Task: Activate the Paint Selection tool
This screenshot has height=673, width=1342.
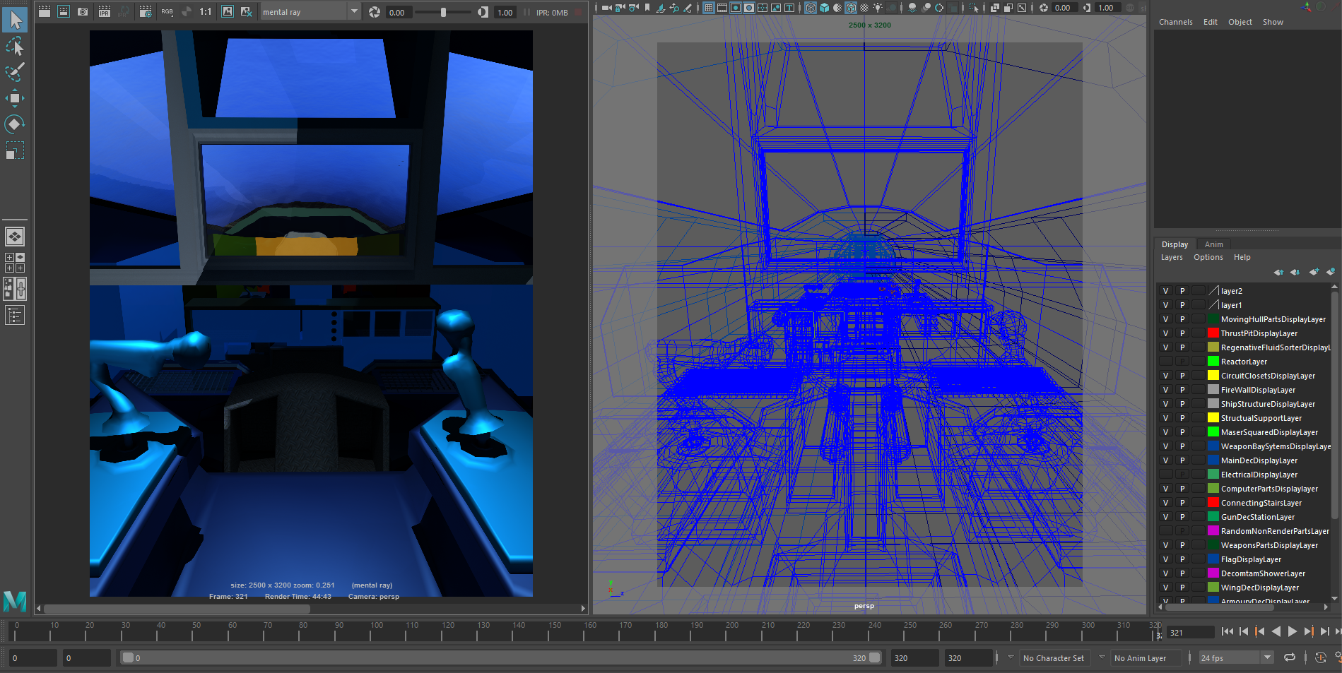Action: coord(15,72)
